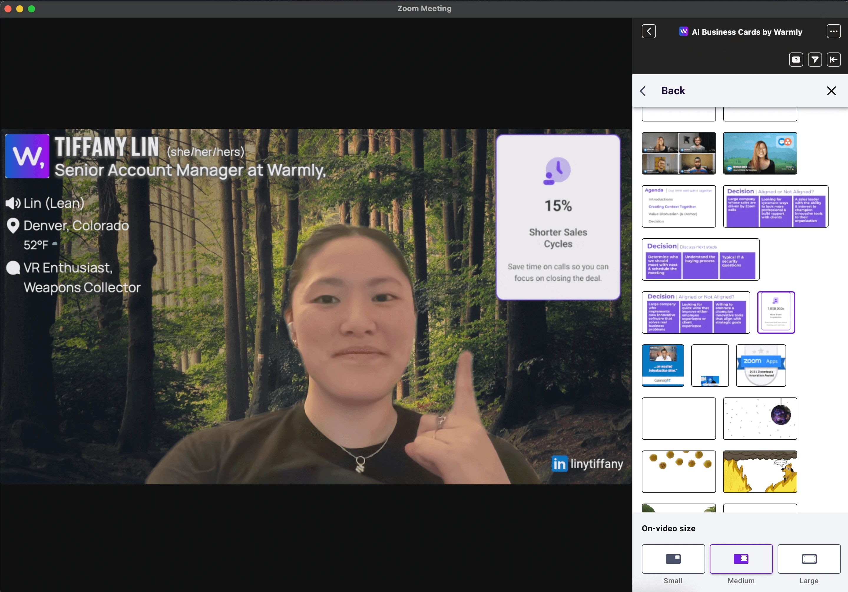Screen dimensions: 848x592
Task: Select Large on-video size
Action: [x=809, y=559]
